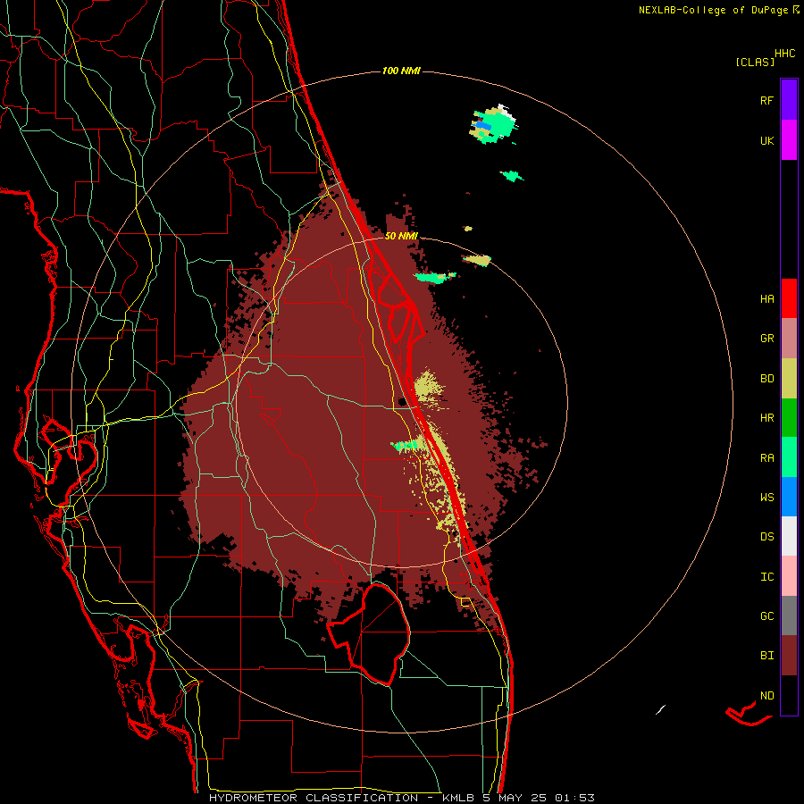Click the NEXLAB-College of DuPage title
Viewport: 804px width, 804px height.
(x=713, y=10)
